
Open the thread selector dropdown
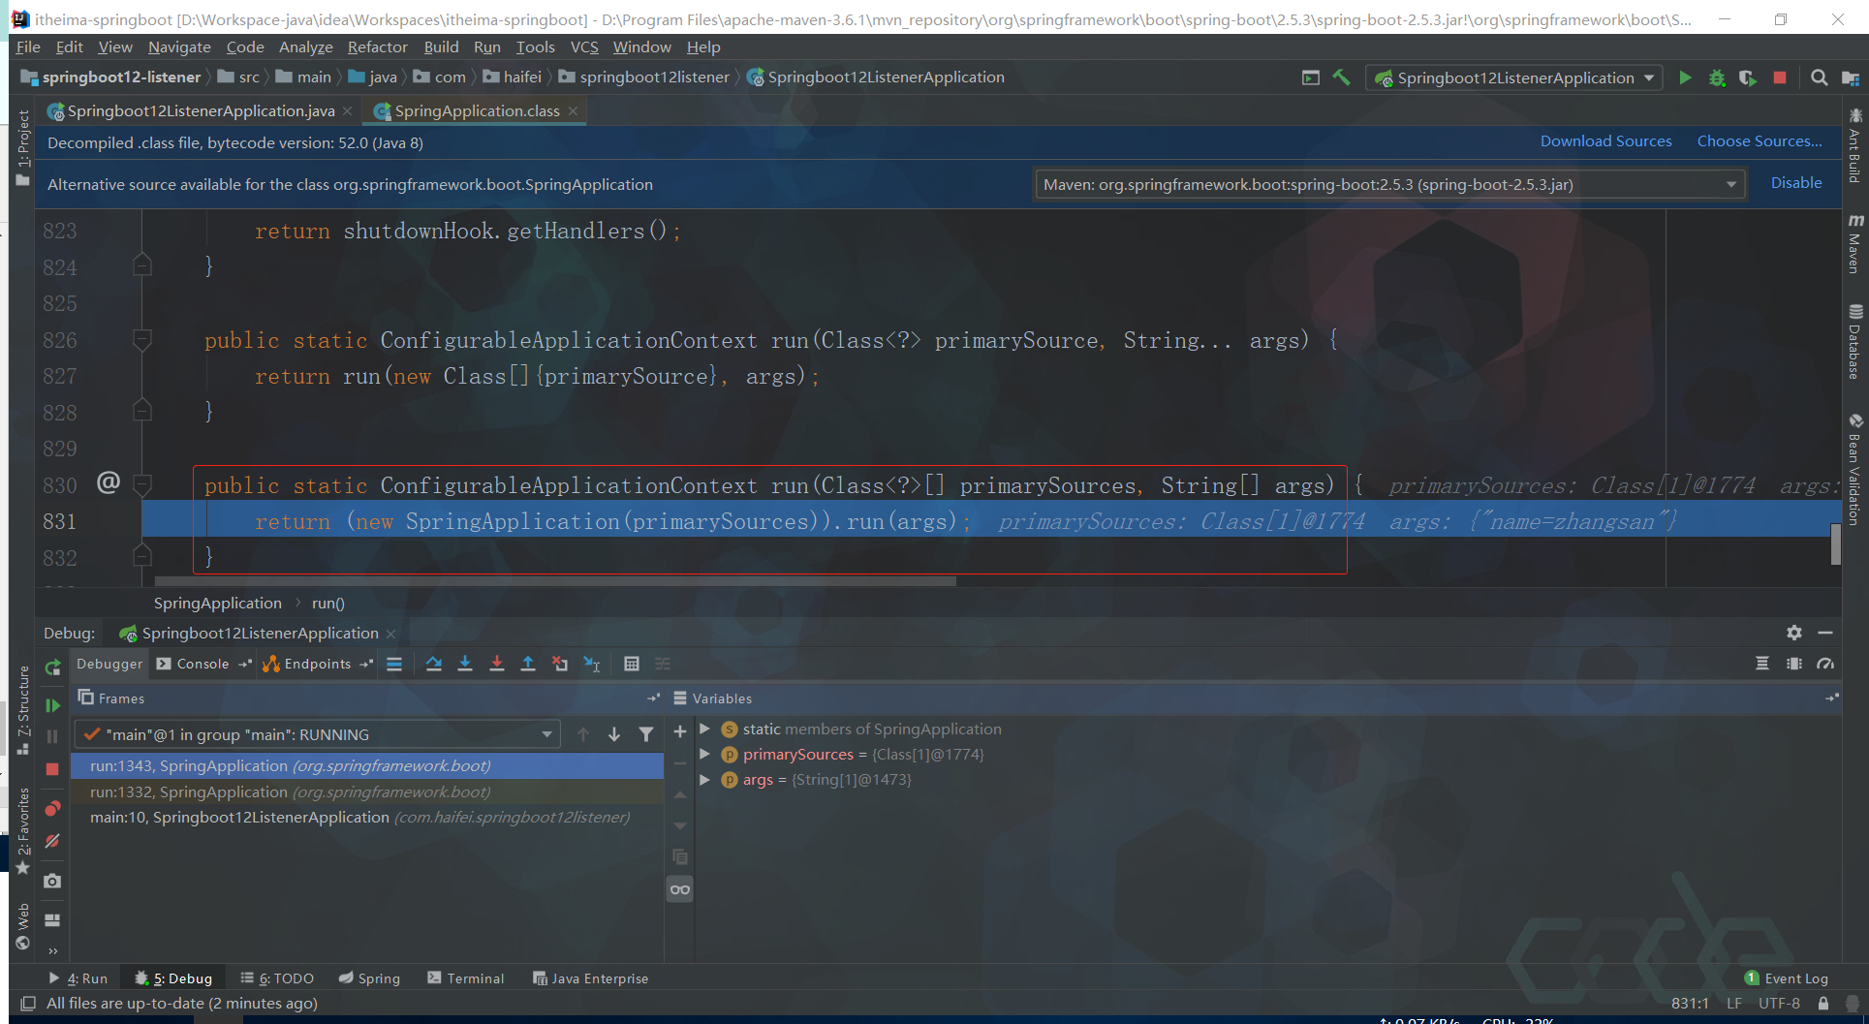click(x=319, y=734)
